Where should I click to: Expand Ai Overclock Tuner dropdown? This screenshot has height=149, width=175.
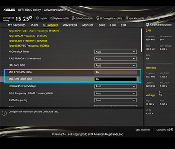click(115, 52)
